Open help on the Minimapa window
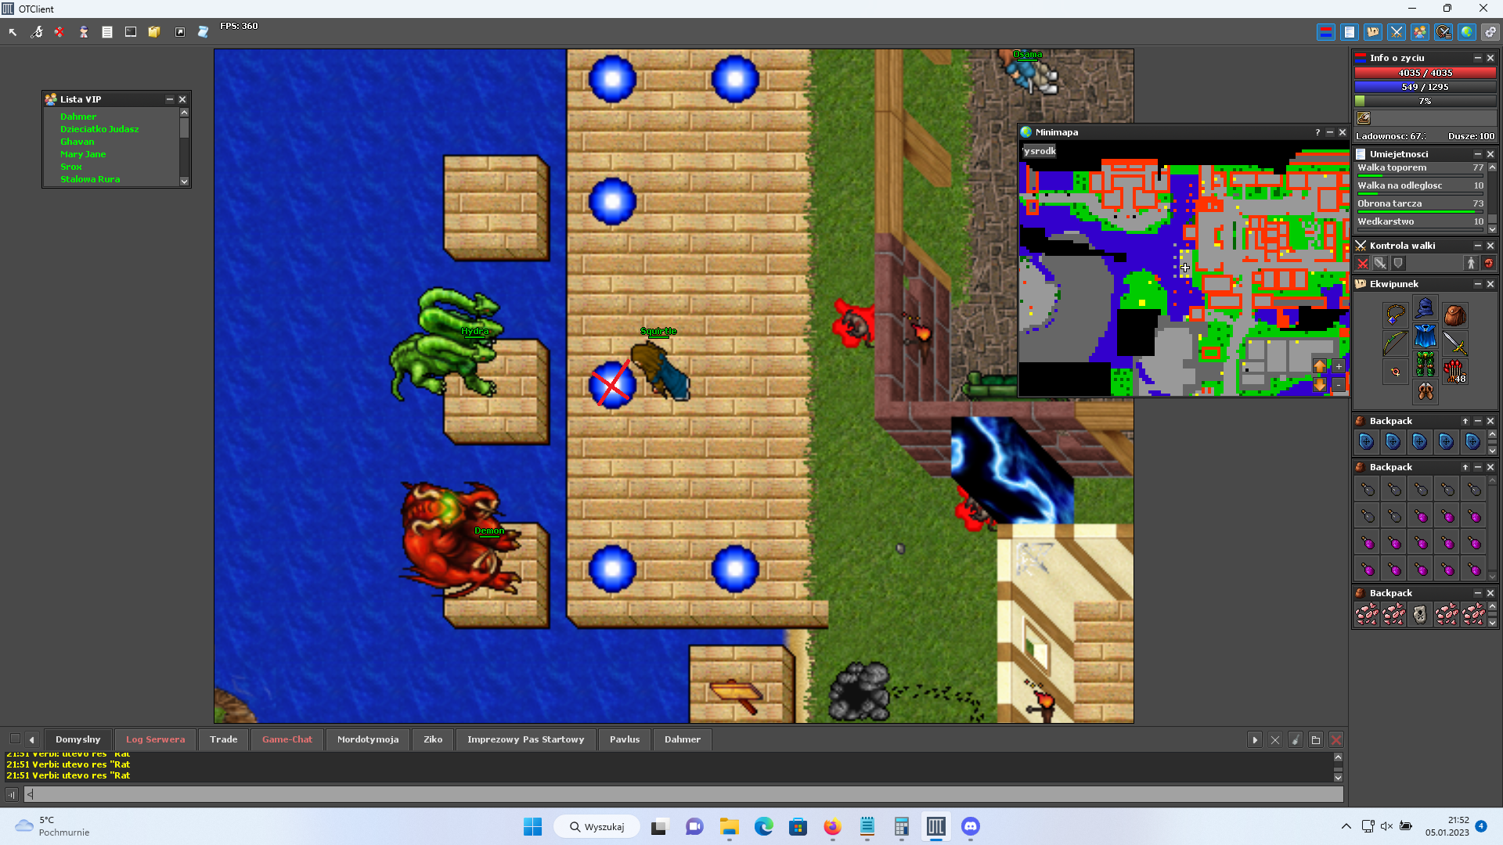The image size is (1503, 845). tap(1317, 132)
